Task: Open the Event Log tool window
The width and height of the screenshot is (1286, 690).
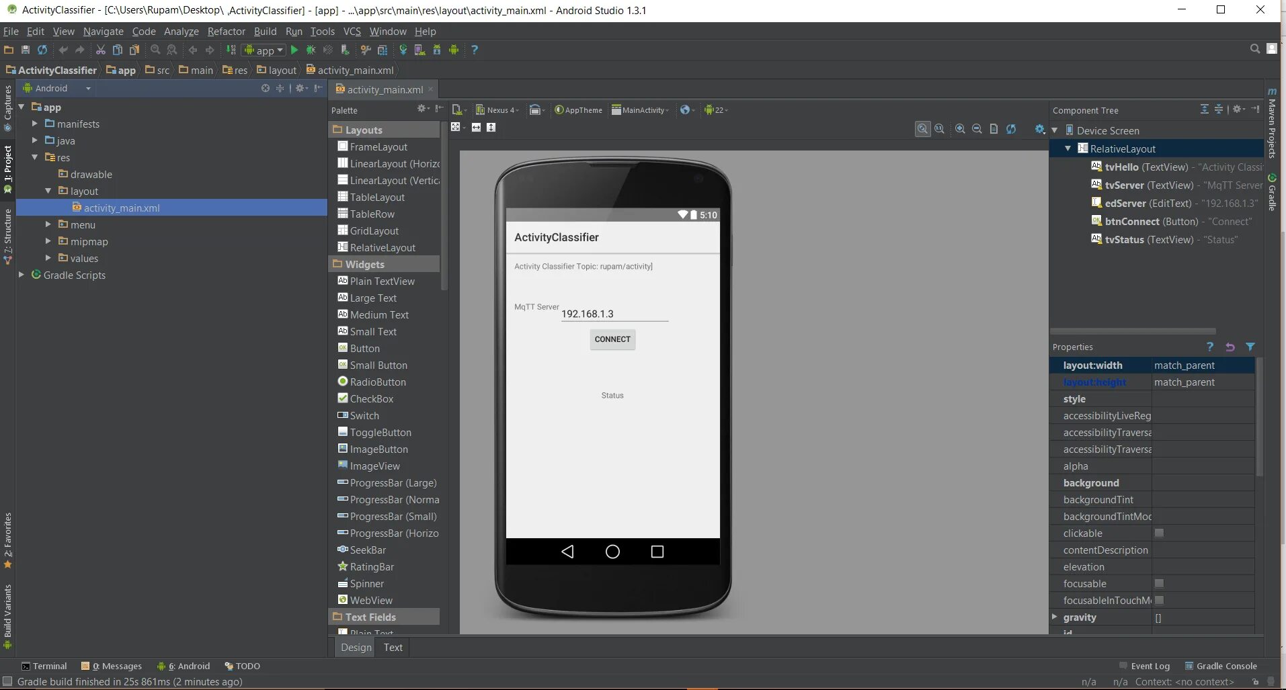Action: tap(1144, 666)
